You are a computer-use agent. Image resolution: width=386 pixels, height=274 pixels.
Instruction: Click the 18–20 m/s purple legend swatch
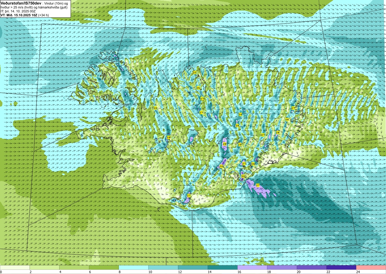click(282, 267)
